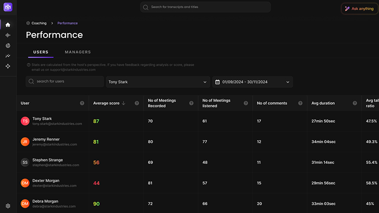Open the audio waveform icon in sidebar
The width and height of the screenshot is (379, 213).
coord(8,35)
